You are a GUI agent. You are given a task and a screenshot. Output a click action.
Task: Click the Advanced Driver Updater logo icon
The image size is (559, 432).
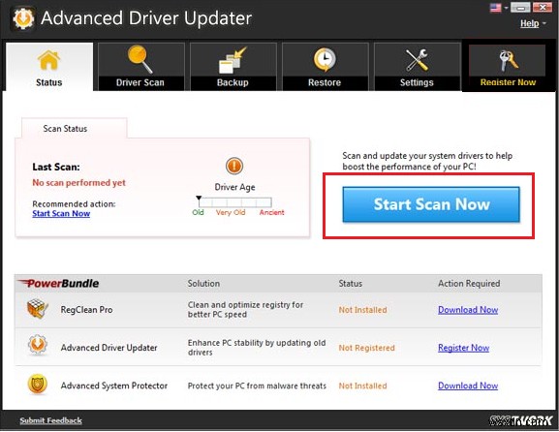[x=23, y=18]
